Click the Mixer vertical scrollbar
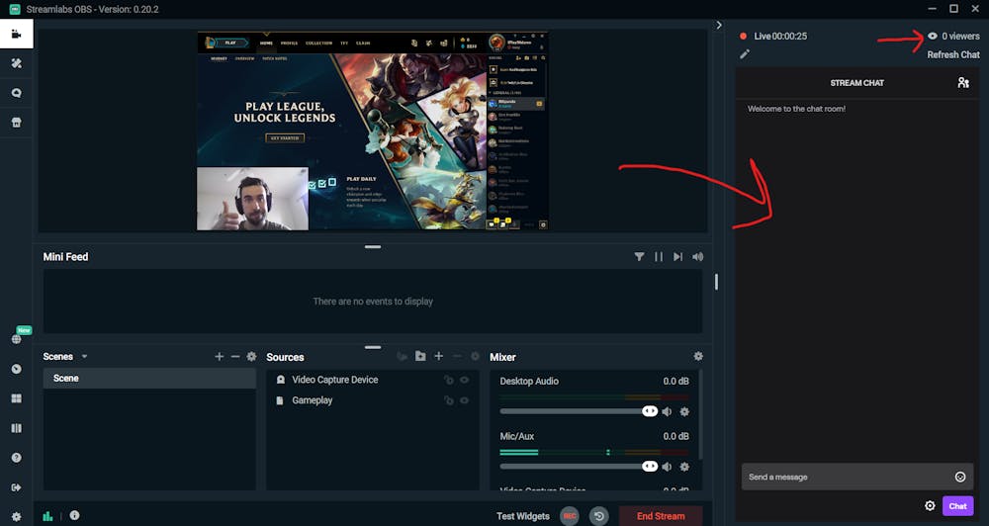989x526 pixels. pyautogui.click(x=700, y=413)
